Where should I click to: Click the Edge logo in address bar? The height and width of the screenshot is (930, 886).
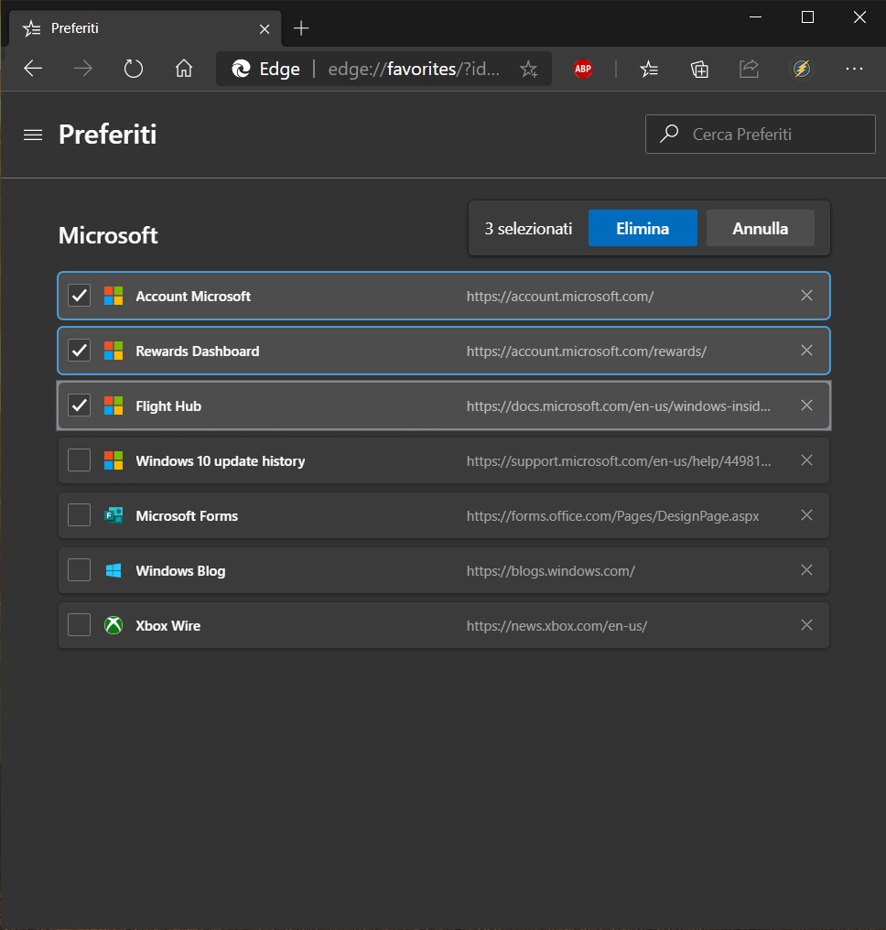pos(241,70)
